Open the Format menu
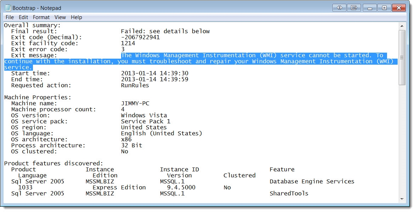Screen dimensions: 415x212 coord(41,17)
